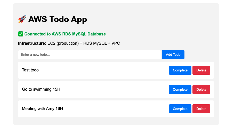Focus the 'Enter a new todo...' field
This screenshot has height=130, width=226.
coord(89,54)
